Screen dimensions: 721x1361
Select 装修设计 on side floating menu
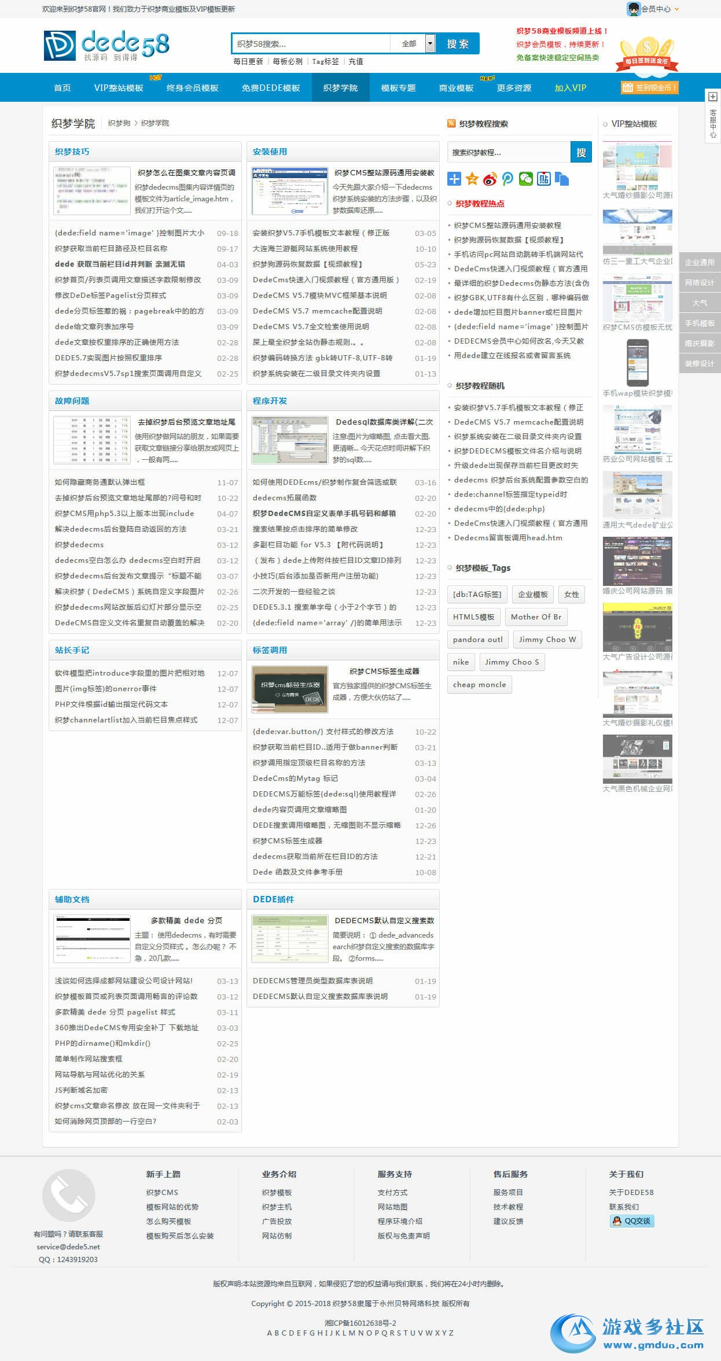pos(700,363)
